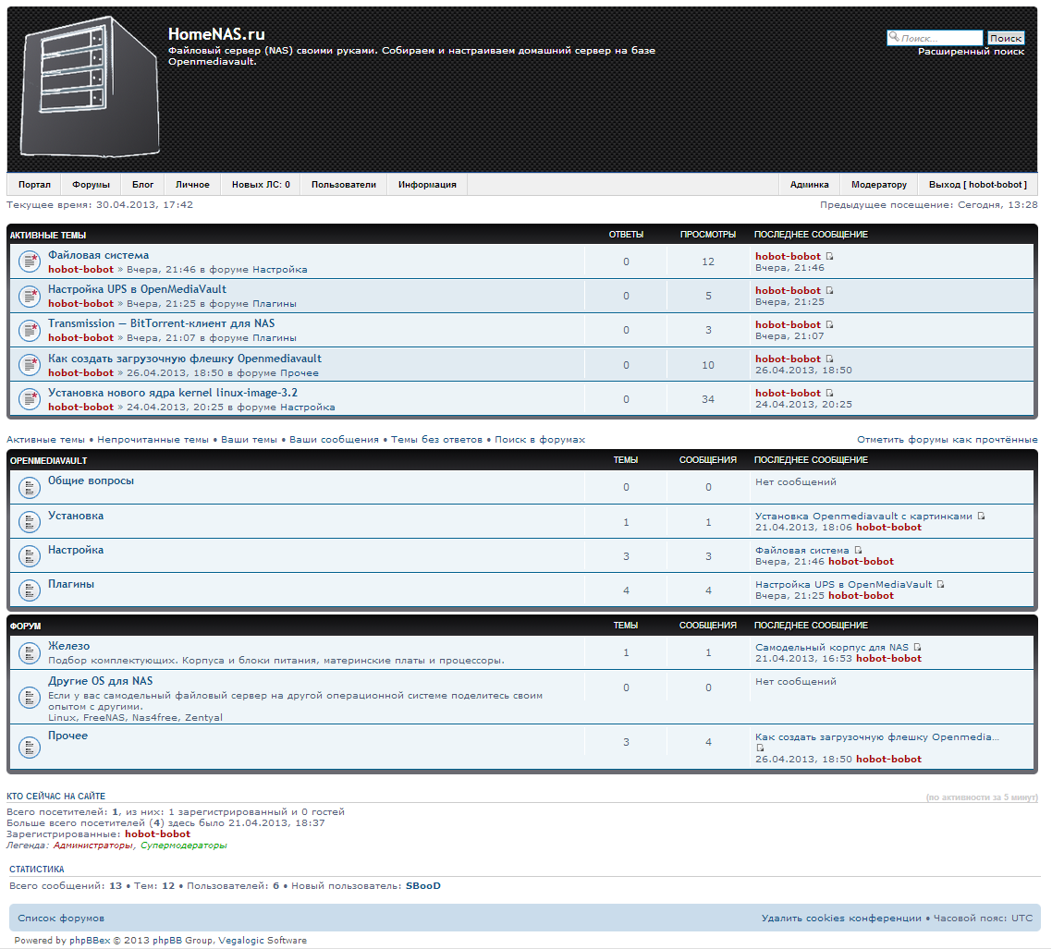Log out via Выход [ hobot-bobot ]
This screenshot has height=949, width=1052.
[x=977, y=185]
